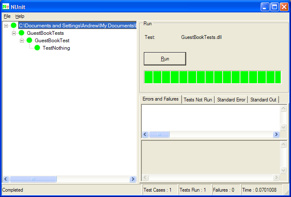The width and height of the screenshot is (291, 197).
Task: Click down arrow of lower detail pane scrollbar
Action: [283, 170]
